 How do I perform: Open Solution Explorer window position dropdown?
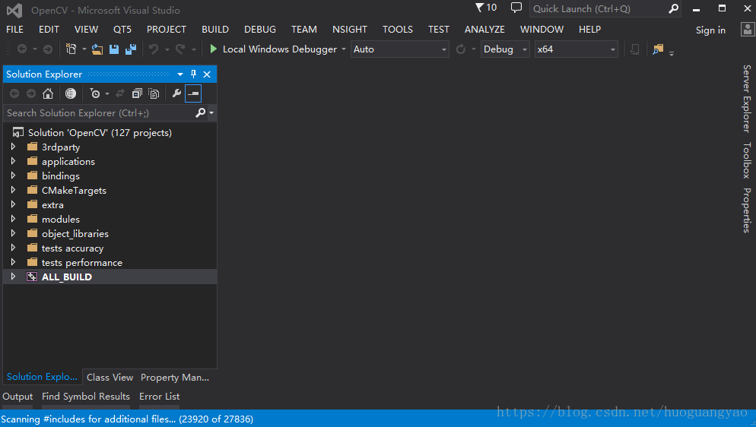pos(179,74)
